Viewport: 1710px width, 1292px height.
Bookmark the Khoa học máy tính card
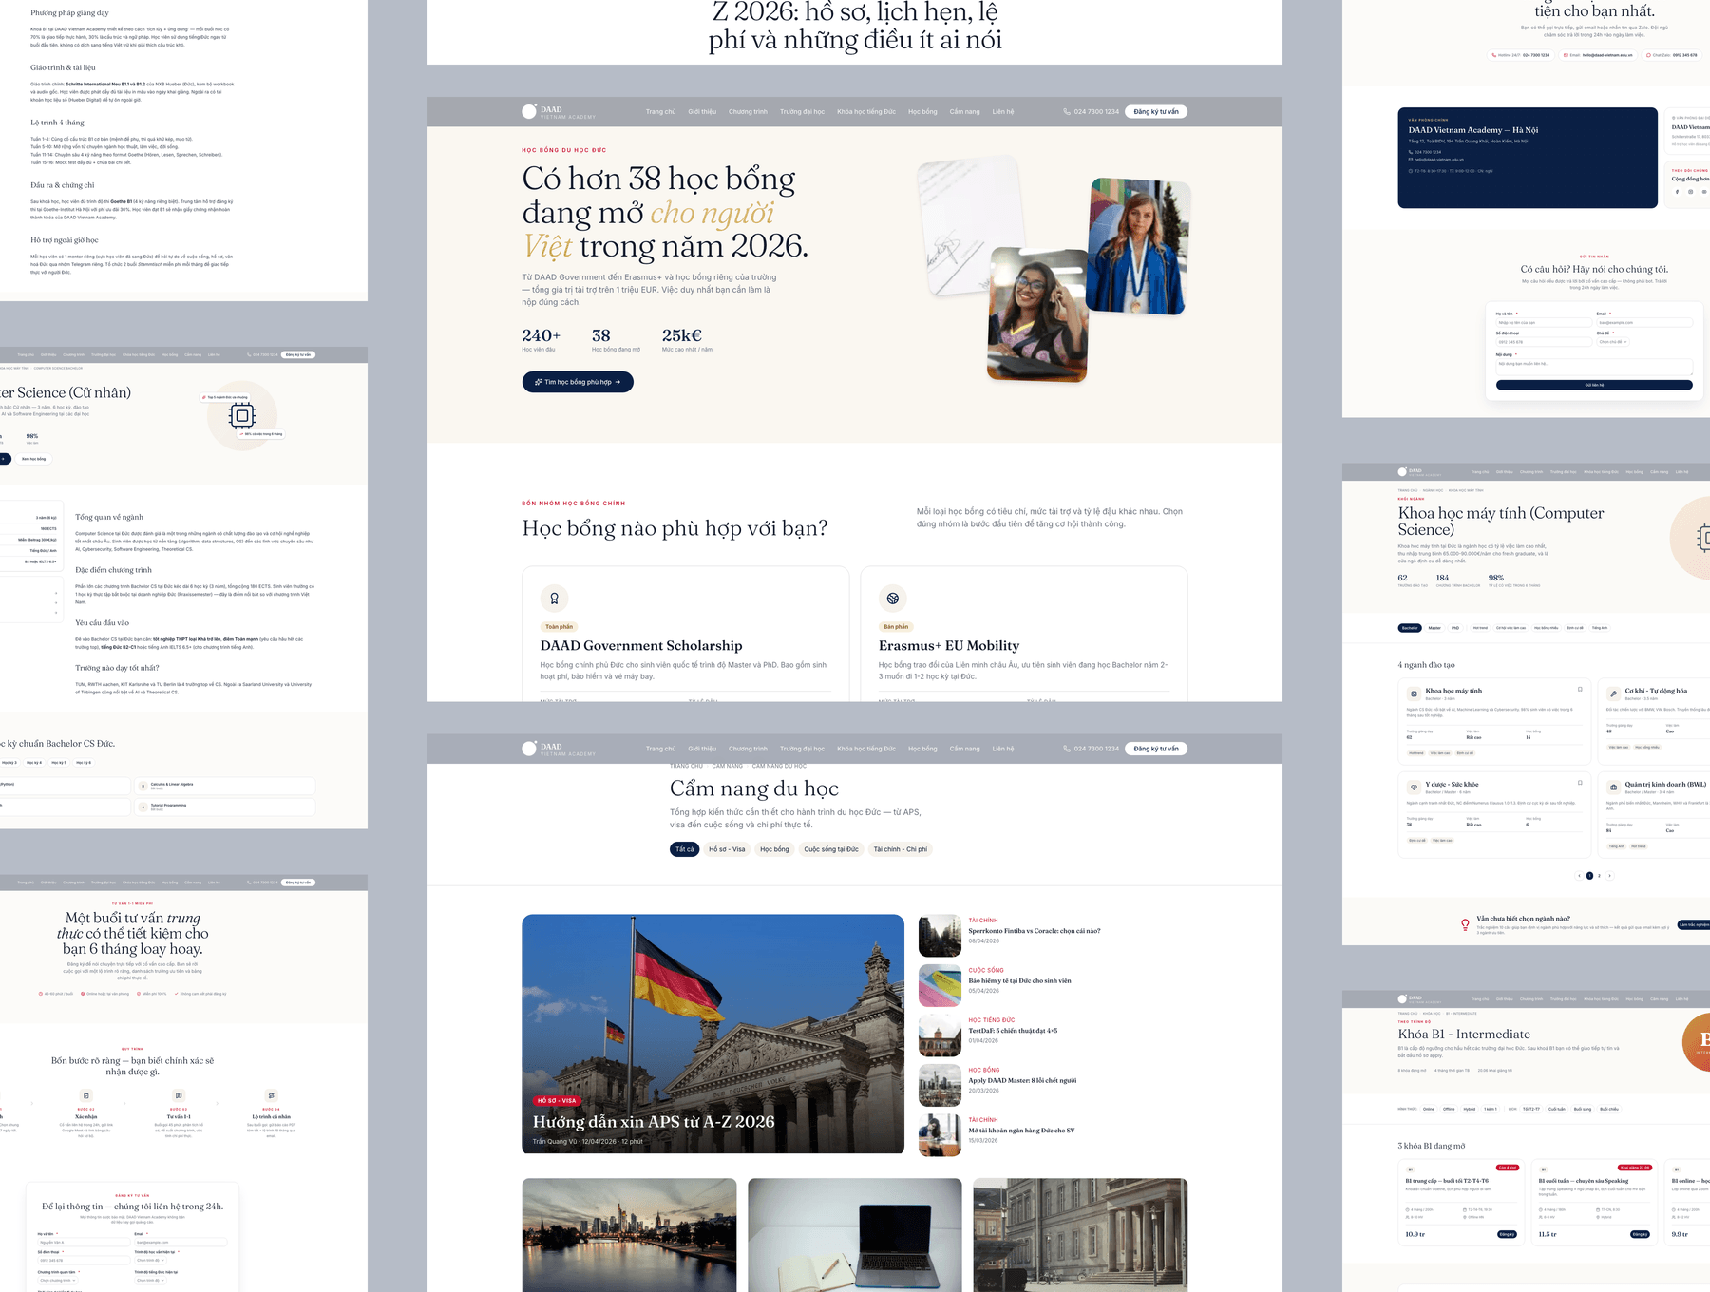[x=1580, y=690]
